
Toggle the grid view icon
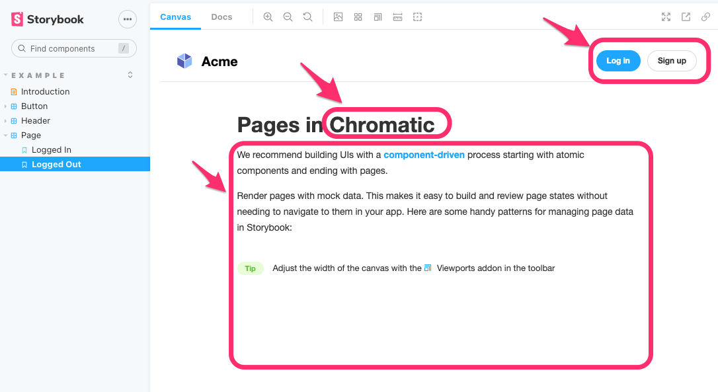[x=358, y=17]
